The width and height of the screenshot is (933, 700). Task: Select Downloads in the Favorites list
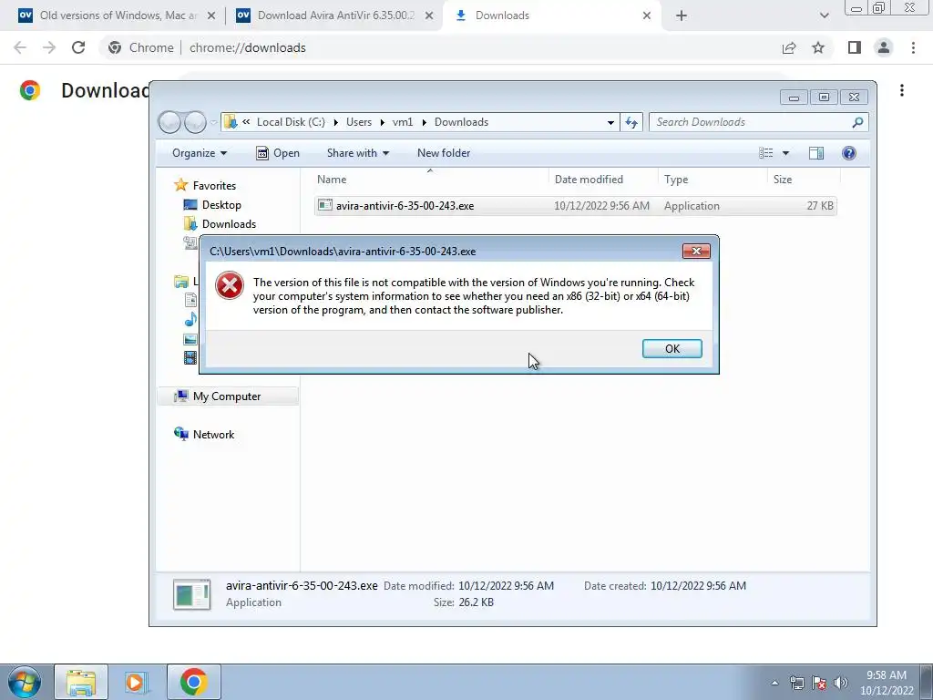pos(220,224)
